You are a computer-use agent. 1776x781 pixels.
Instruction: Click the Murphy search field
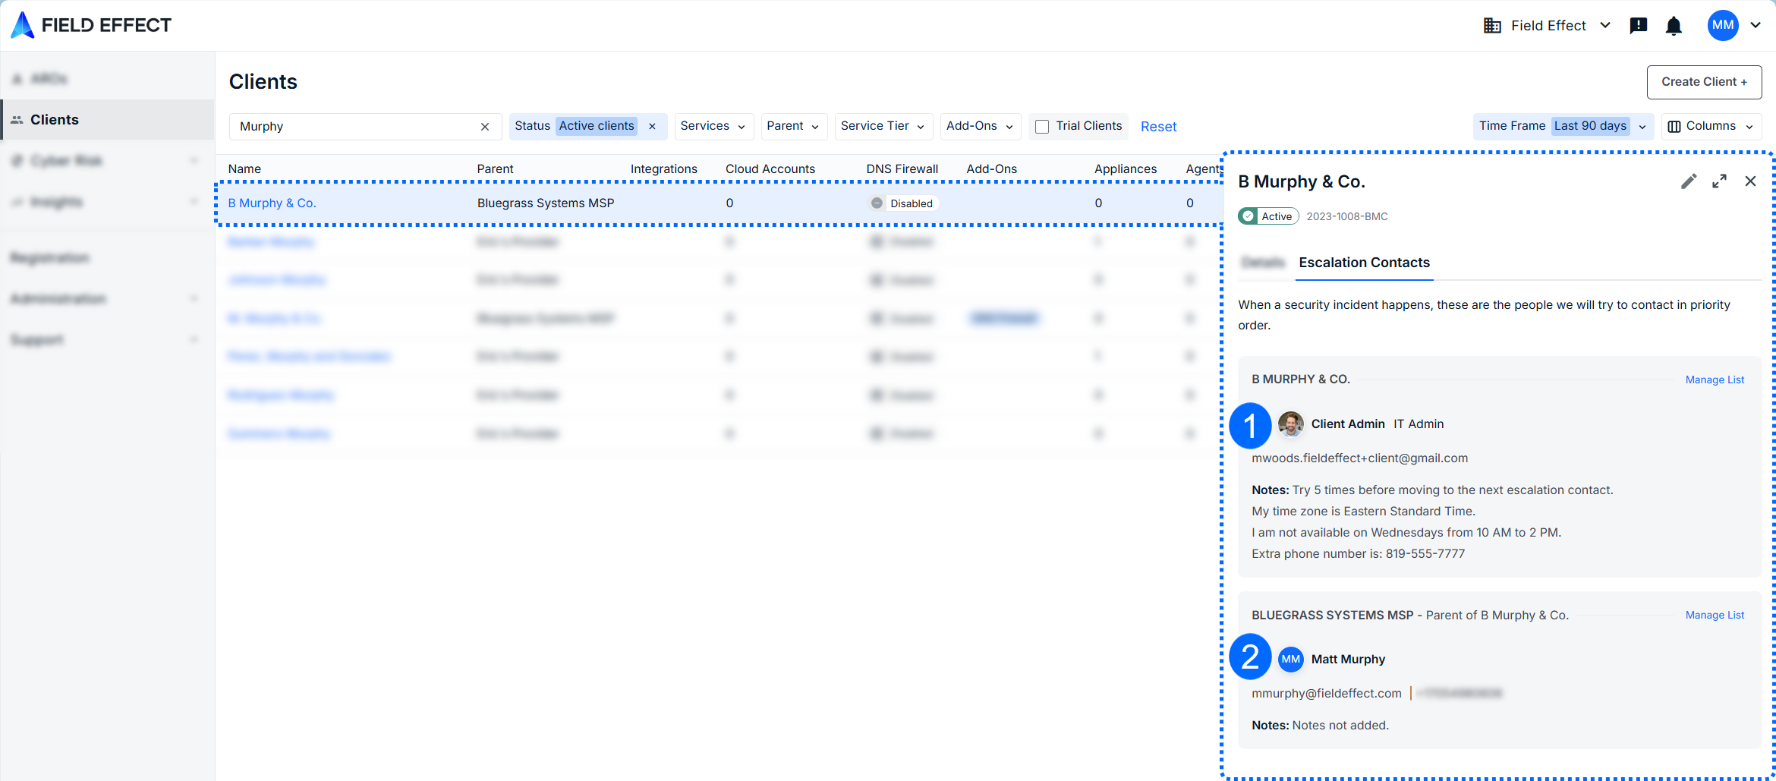tap(365, 127)
